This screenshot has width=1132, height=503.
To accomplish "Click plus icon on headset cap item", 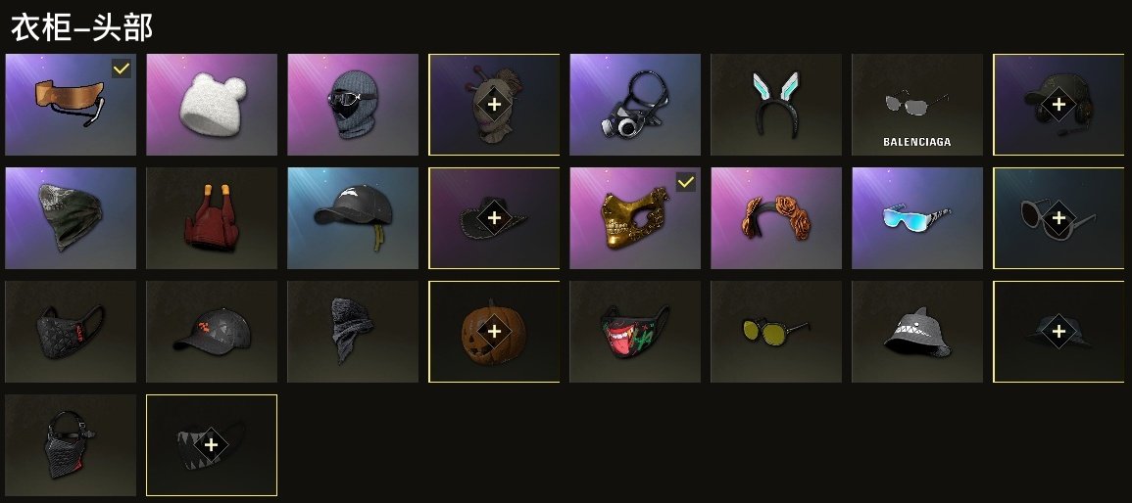I will (1058, 104).
